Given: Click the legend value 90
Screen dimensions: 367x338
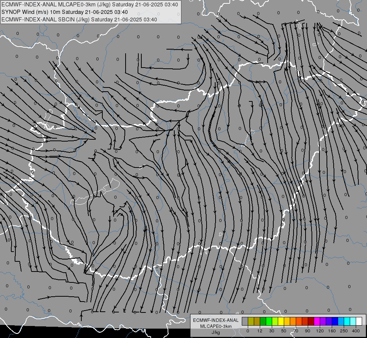Looking at the screenshot, I should click(307, 331).
